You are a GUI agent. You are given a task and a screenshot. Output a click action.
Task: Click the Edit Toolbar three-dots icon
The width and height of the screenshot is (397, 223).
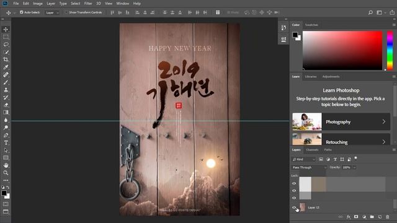(6, 180)
